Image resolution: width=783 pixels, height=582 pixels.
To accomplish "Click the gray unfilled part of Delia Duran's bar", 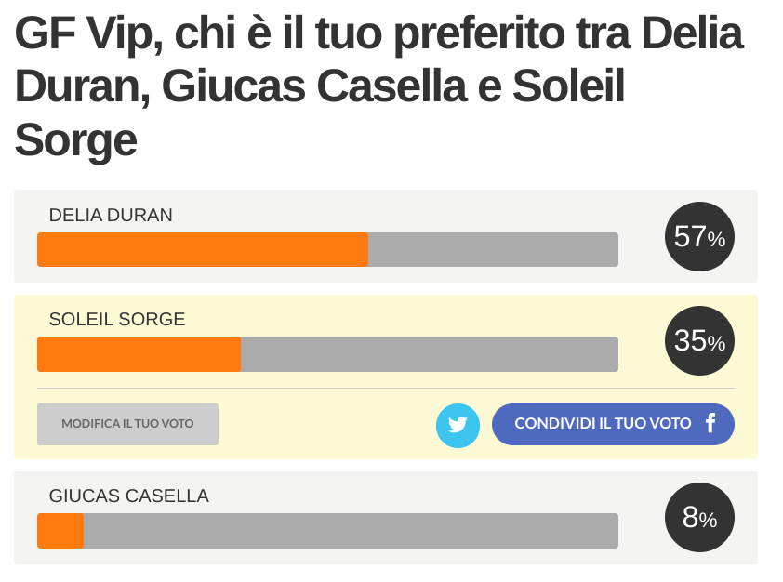I will [493, 250].
